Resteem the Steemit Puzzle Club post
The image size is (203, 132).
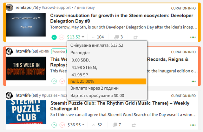click(x=134, y=125)
